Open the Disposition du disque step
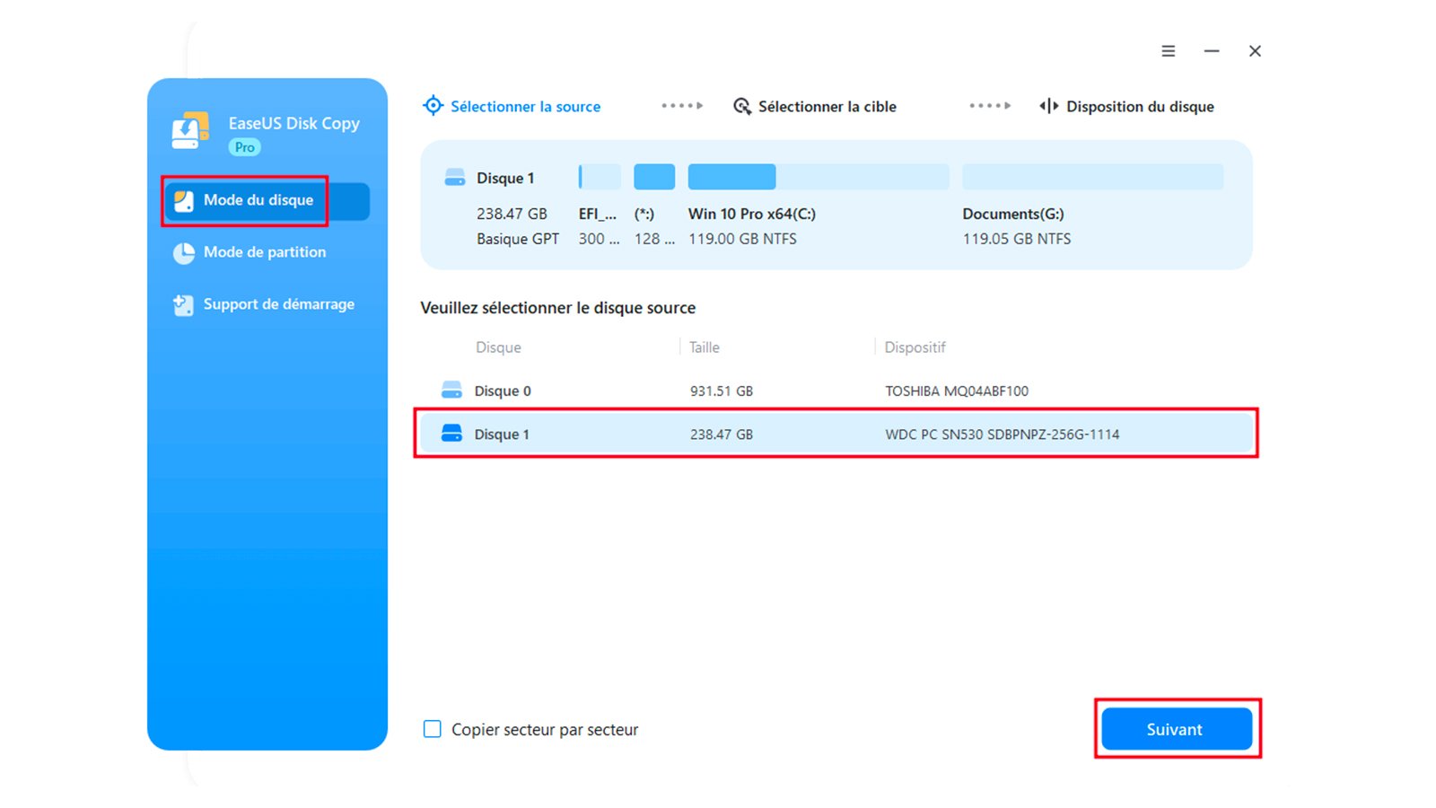This screenshot has height=808, width=1436. point(1140,106)
